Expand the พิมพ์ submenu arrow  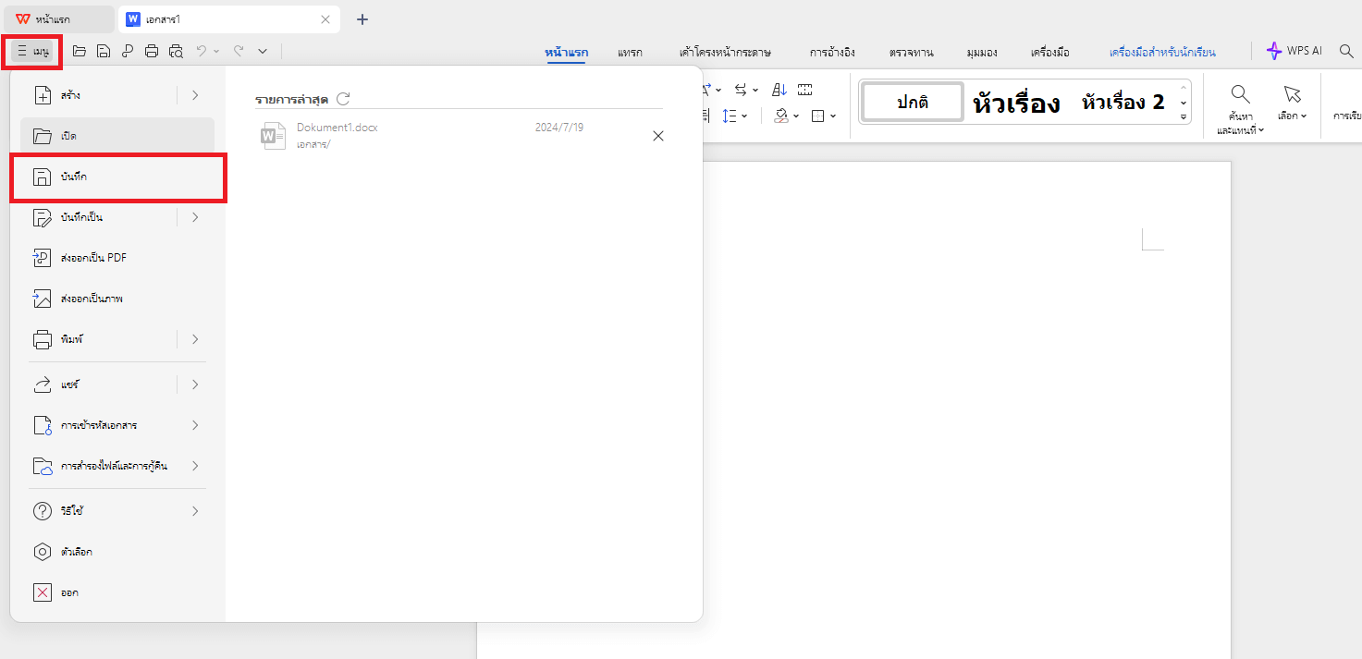pyautogui.click(x=195, y=339)
